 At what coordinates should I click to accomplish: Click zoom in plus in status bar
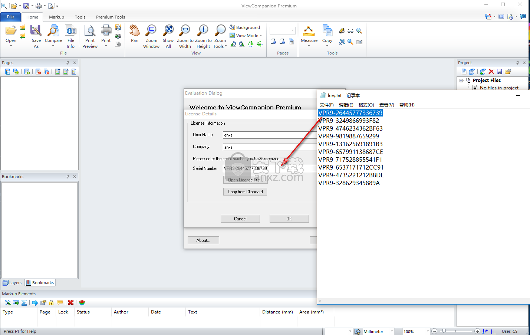tap(477, 331)
